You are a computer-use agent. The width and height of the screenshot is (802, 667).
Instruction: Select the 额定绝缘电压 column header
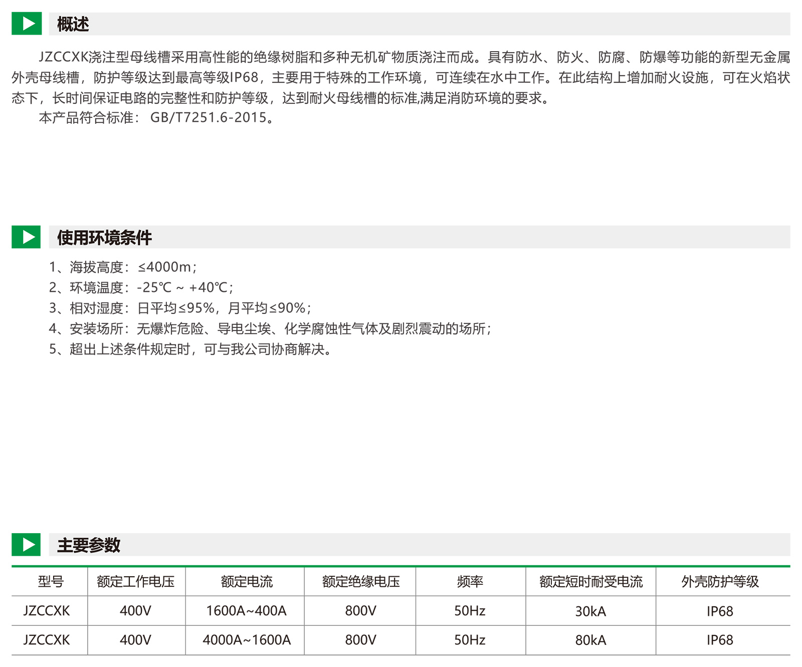tap(360, 581)
